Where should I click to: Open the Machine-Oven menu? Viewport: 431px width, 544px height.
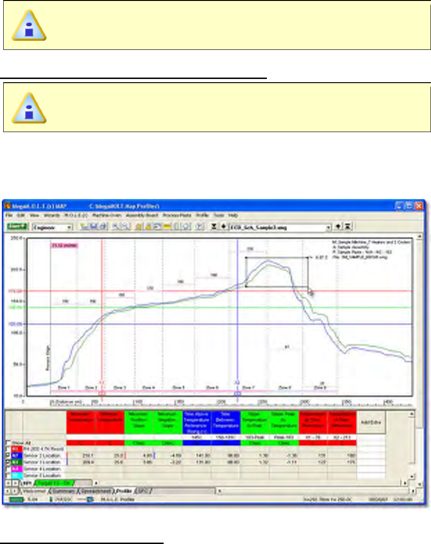click(106, 216)
